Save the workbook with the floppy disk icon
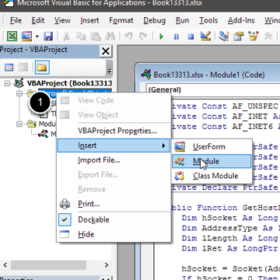 coord(48,36)
